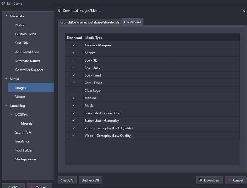This screenshot has height=188, width=247.
Task: Select the EmuMovies tab
Action: [x=133, y=22]
